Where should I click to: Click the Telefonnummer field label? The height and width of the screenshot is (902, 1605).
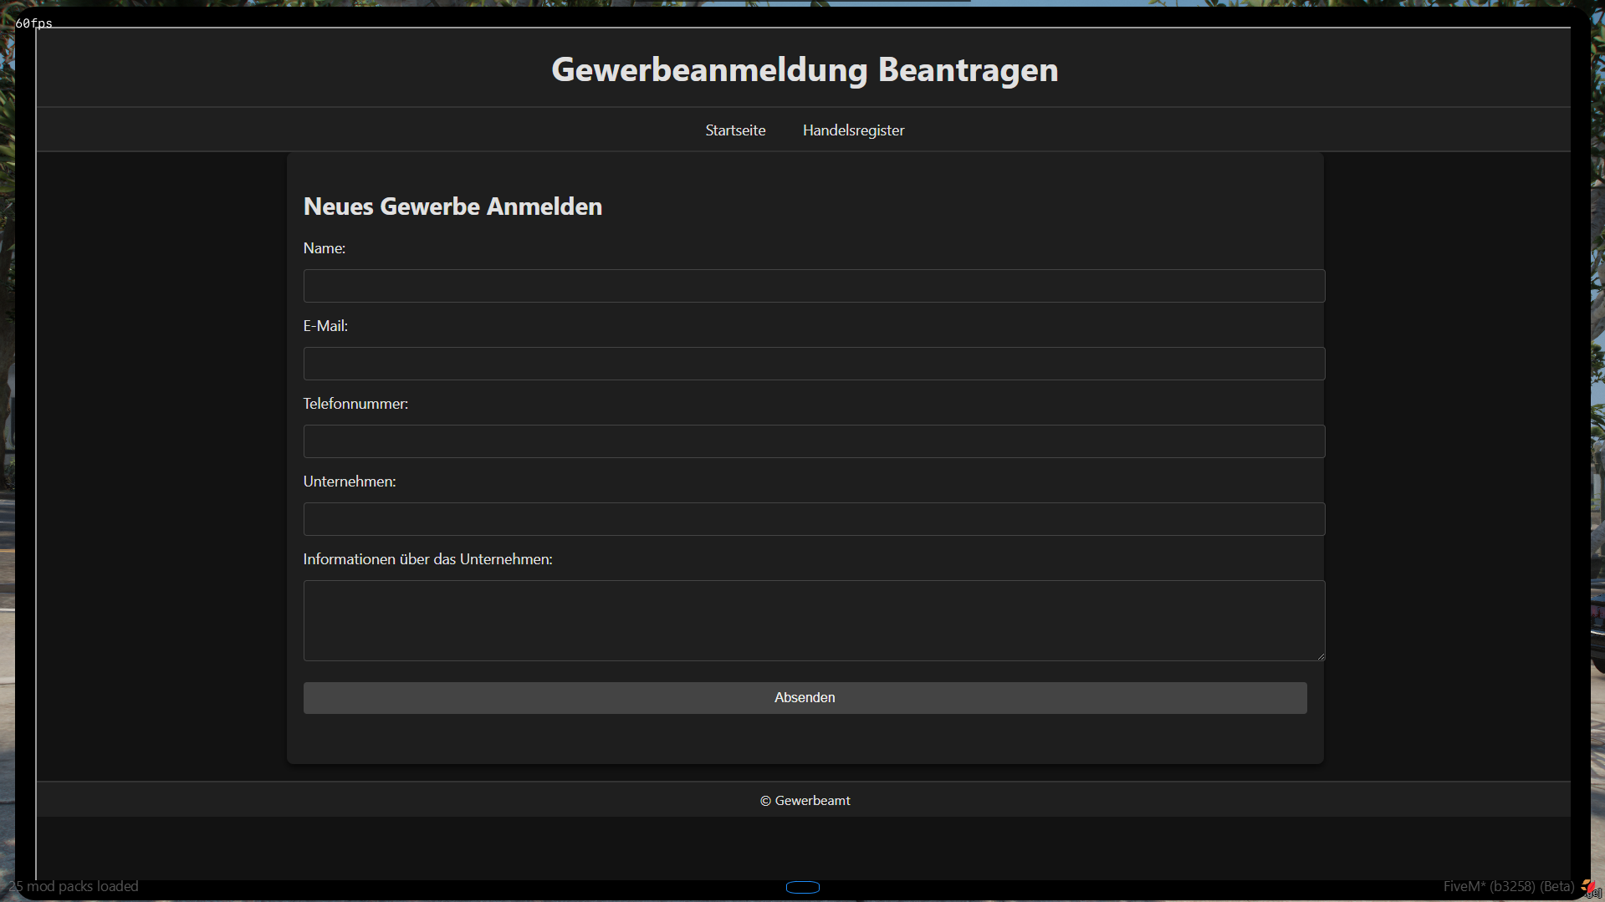[x=355, y=404]
